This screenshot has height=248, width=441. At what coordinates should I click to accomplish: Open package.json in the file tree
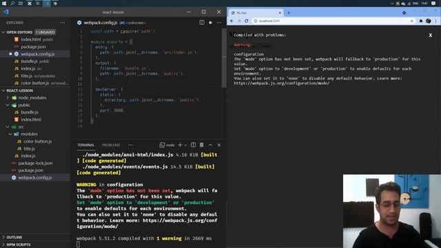click(x=30, y=170)
